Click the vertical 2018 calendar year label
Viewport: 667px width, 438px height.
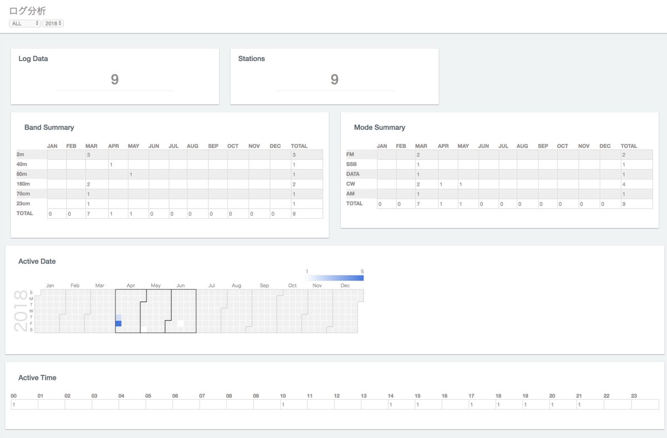(x=21, y=311)
